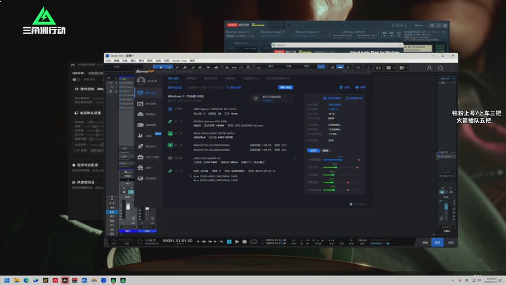Open the GamePP user avatar
506x285 pixels.
[141, 81]
